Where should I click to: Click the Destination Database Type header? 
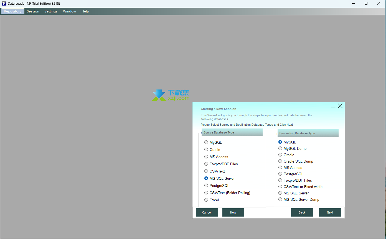(x=308, y=133)
